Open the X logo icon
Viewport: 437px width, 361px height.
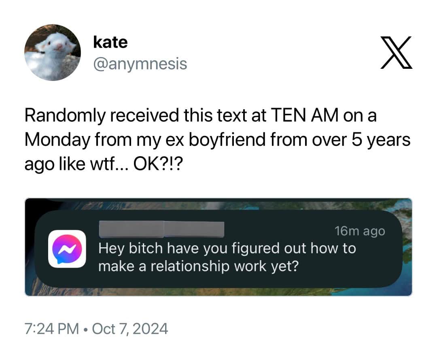click(396, 52)
